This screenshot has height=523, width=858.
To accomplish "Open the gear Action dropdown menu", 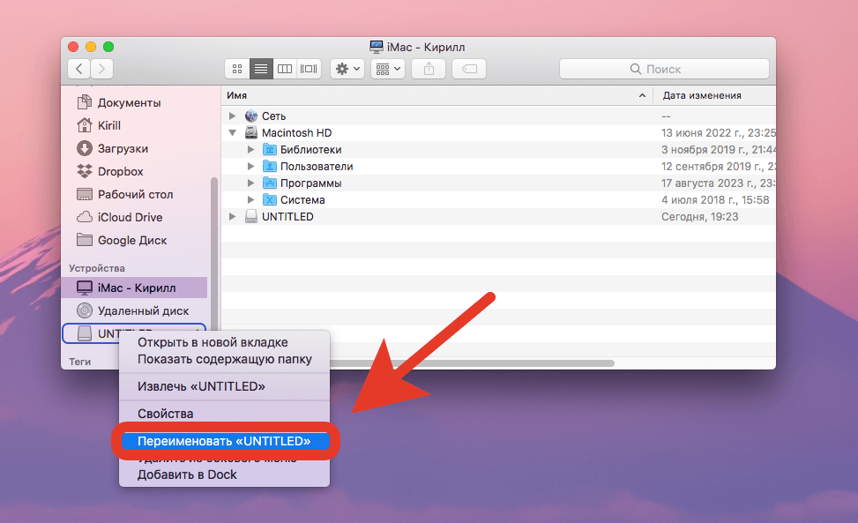I will coord(347,68).
